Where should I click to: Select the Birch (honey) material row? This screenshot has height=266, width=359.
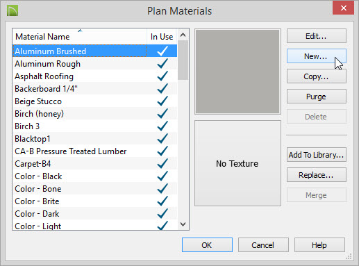pos(95,114)
